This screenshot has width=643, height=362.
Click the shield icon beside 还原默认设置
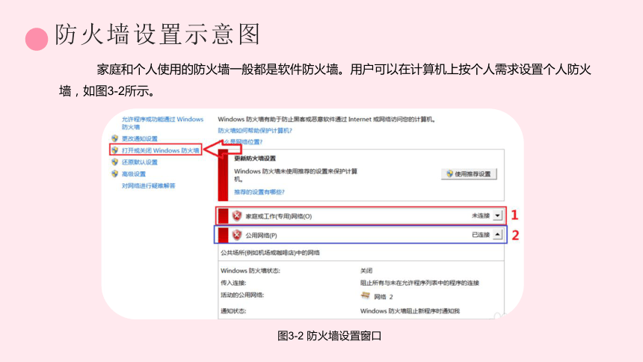[115, 162]
